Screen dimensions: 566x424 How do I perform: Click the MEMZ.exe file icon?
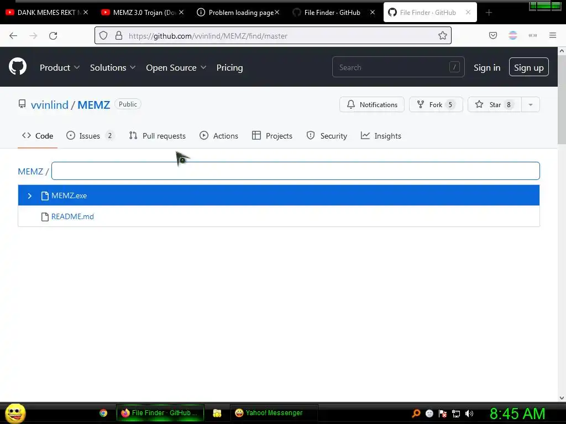pos(45,196)
